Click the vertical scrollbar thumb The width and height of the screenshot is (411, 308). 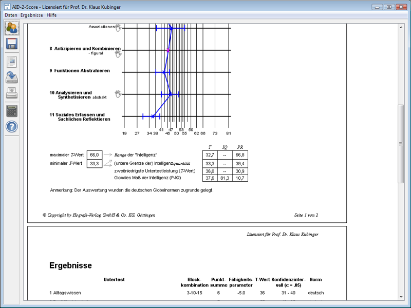[401, 144]
